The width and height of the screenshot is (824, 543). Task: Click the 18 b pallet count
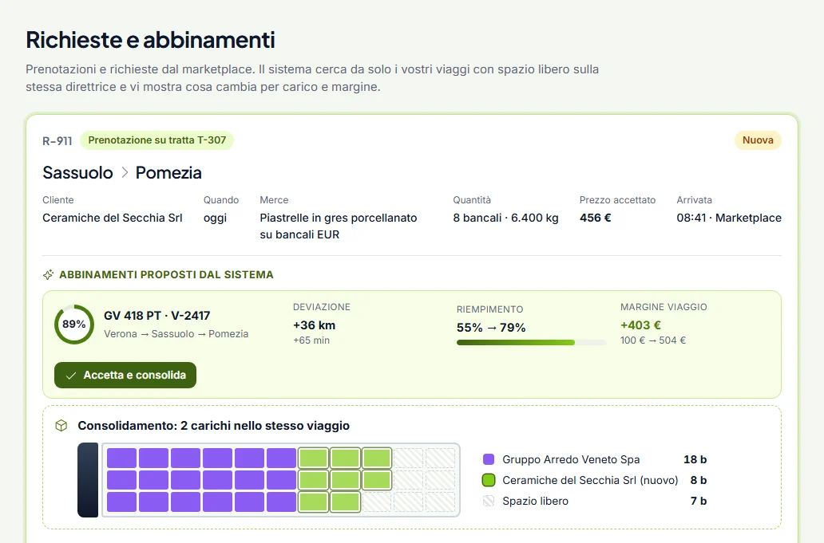[695, 459]
